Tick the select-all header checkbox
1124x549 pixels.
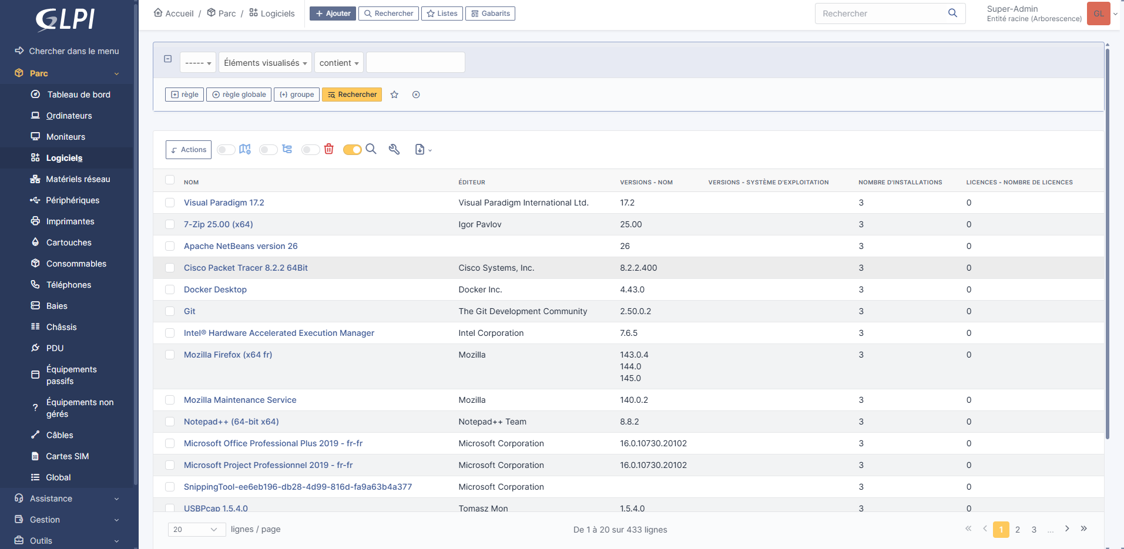[170, 180]
